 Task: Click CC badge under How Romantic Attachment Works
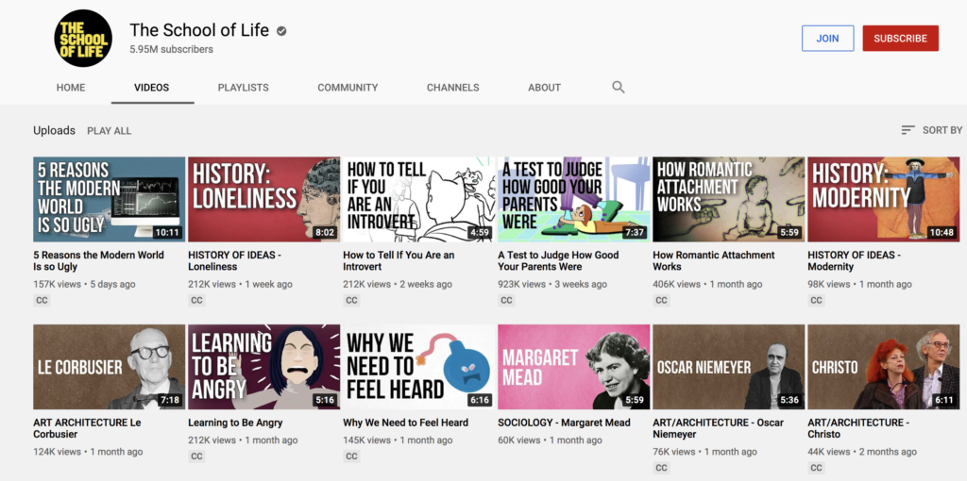click(x=661, y=301)
